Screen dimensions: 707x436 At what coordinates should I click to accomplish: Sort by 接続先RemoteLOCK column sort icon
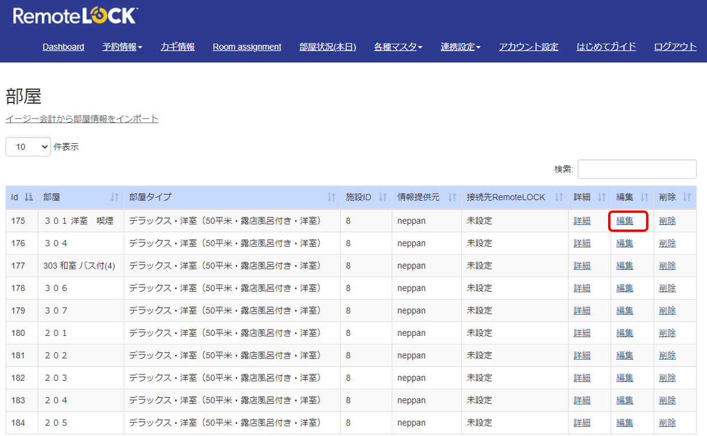(x=559, y=197)
